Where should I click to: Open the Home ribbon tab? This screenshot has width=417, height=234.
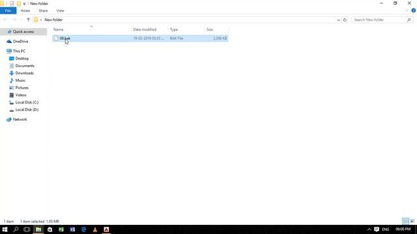click(x=25, y=10)
